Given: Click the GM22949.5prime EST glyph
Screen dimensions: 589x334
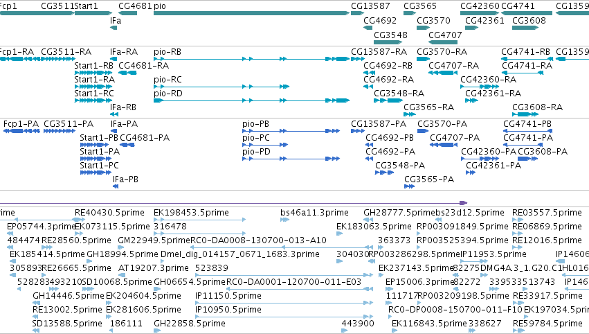Looking at the screenshot, I should [x=121, y=247].
